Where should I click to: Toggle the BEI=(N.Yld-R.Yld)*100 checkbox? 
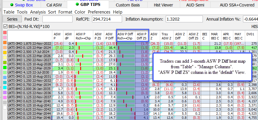tap(5, 26)
